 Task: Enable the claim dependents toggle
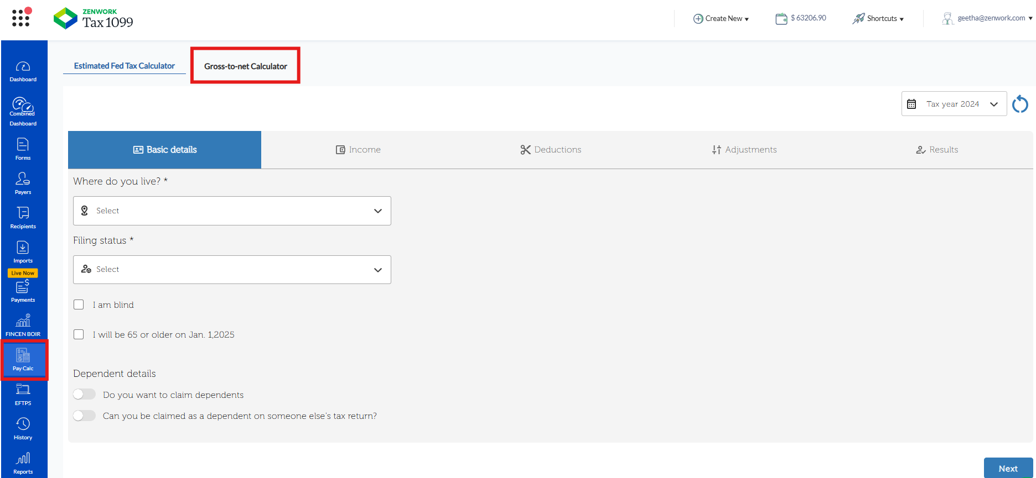pos(85,394)
